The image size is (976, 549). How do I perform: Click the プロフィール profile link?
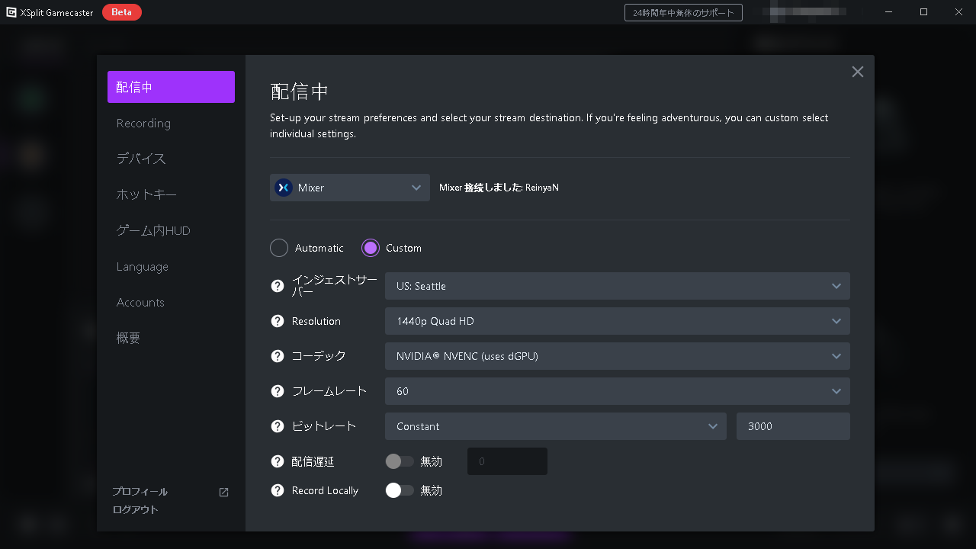pos(140,492)
